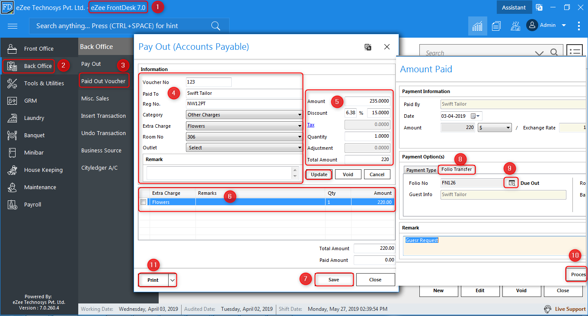Click the Process button in Amount Paid

[x=577, y=274]
